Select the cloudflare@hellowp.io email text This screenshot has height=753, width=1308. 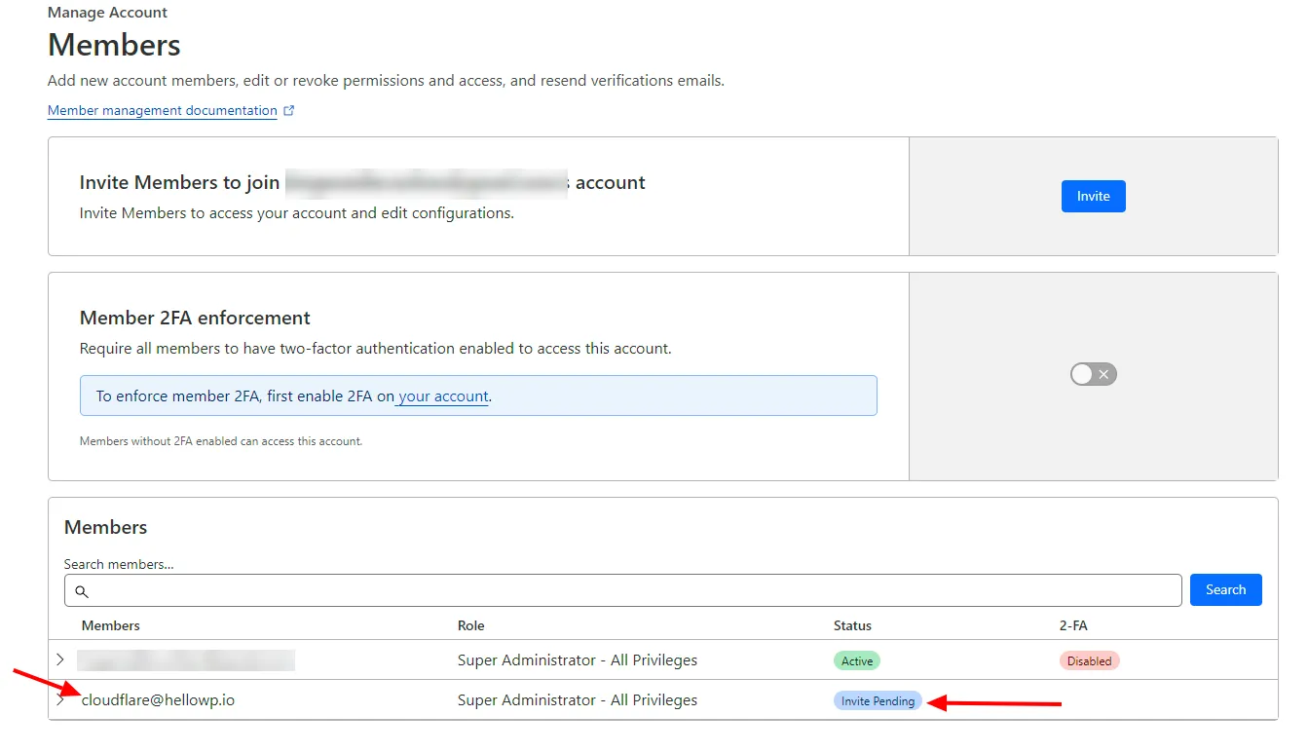tap(158, 699)
